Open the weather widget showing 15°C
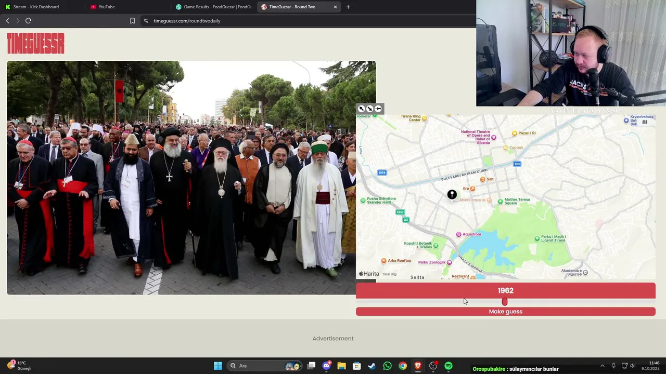Viewport: 666px width, 374px height. [x=20, y=366]
